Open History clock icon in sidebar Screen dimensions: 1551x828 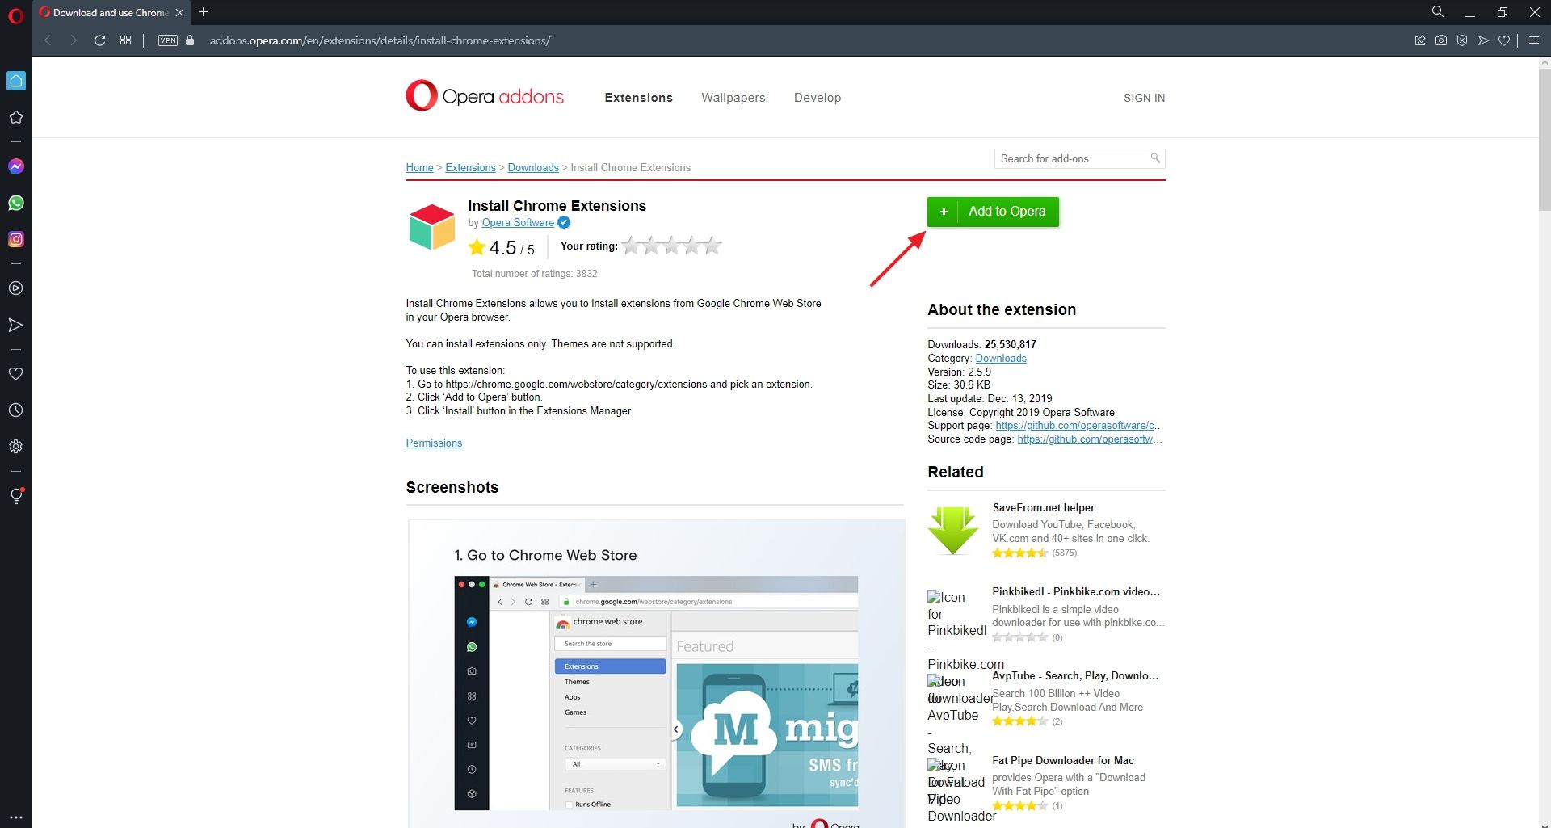(16, 410)
